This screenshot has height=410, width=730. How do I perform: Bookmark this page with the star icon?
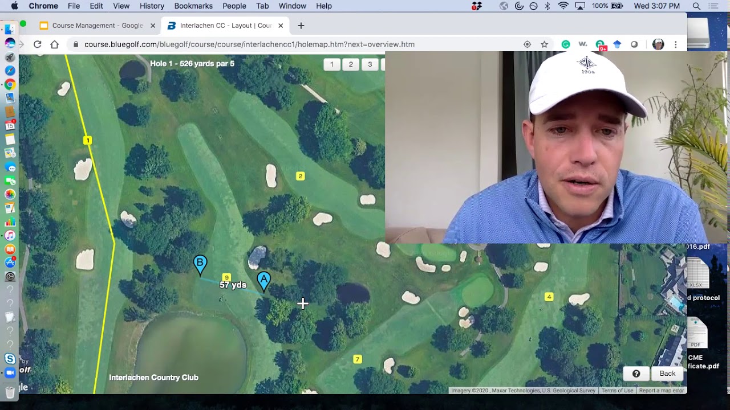[x=544, y=44]
